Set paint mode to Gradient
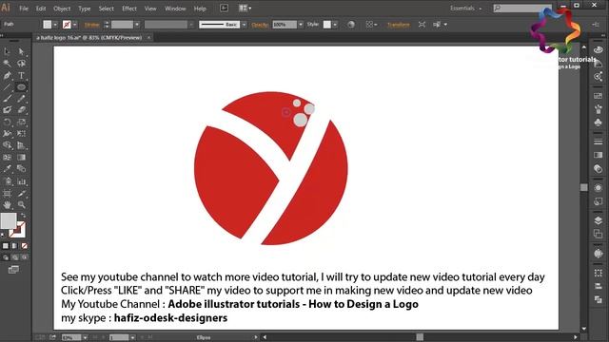 [x=15, y=246]
